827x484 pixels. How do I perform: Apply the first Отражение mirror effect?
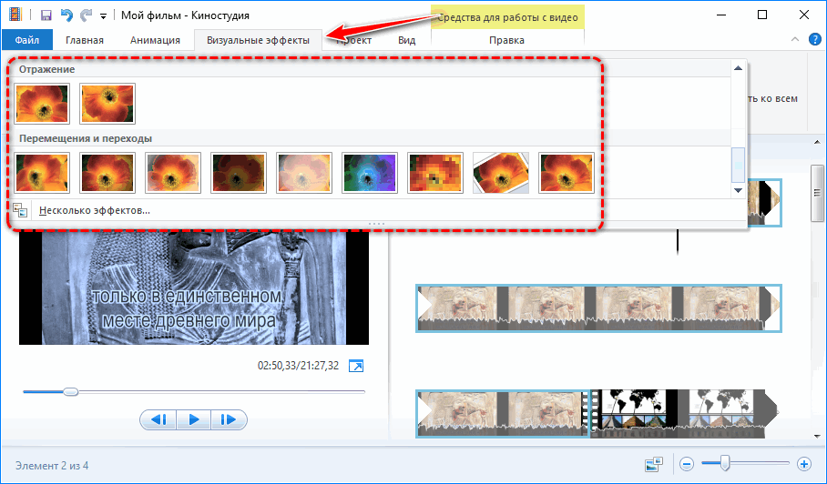pos(42,104)
